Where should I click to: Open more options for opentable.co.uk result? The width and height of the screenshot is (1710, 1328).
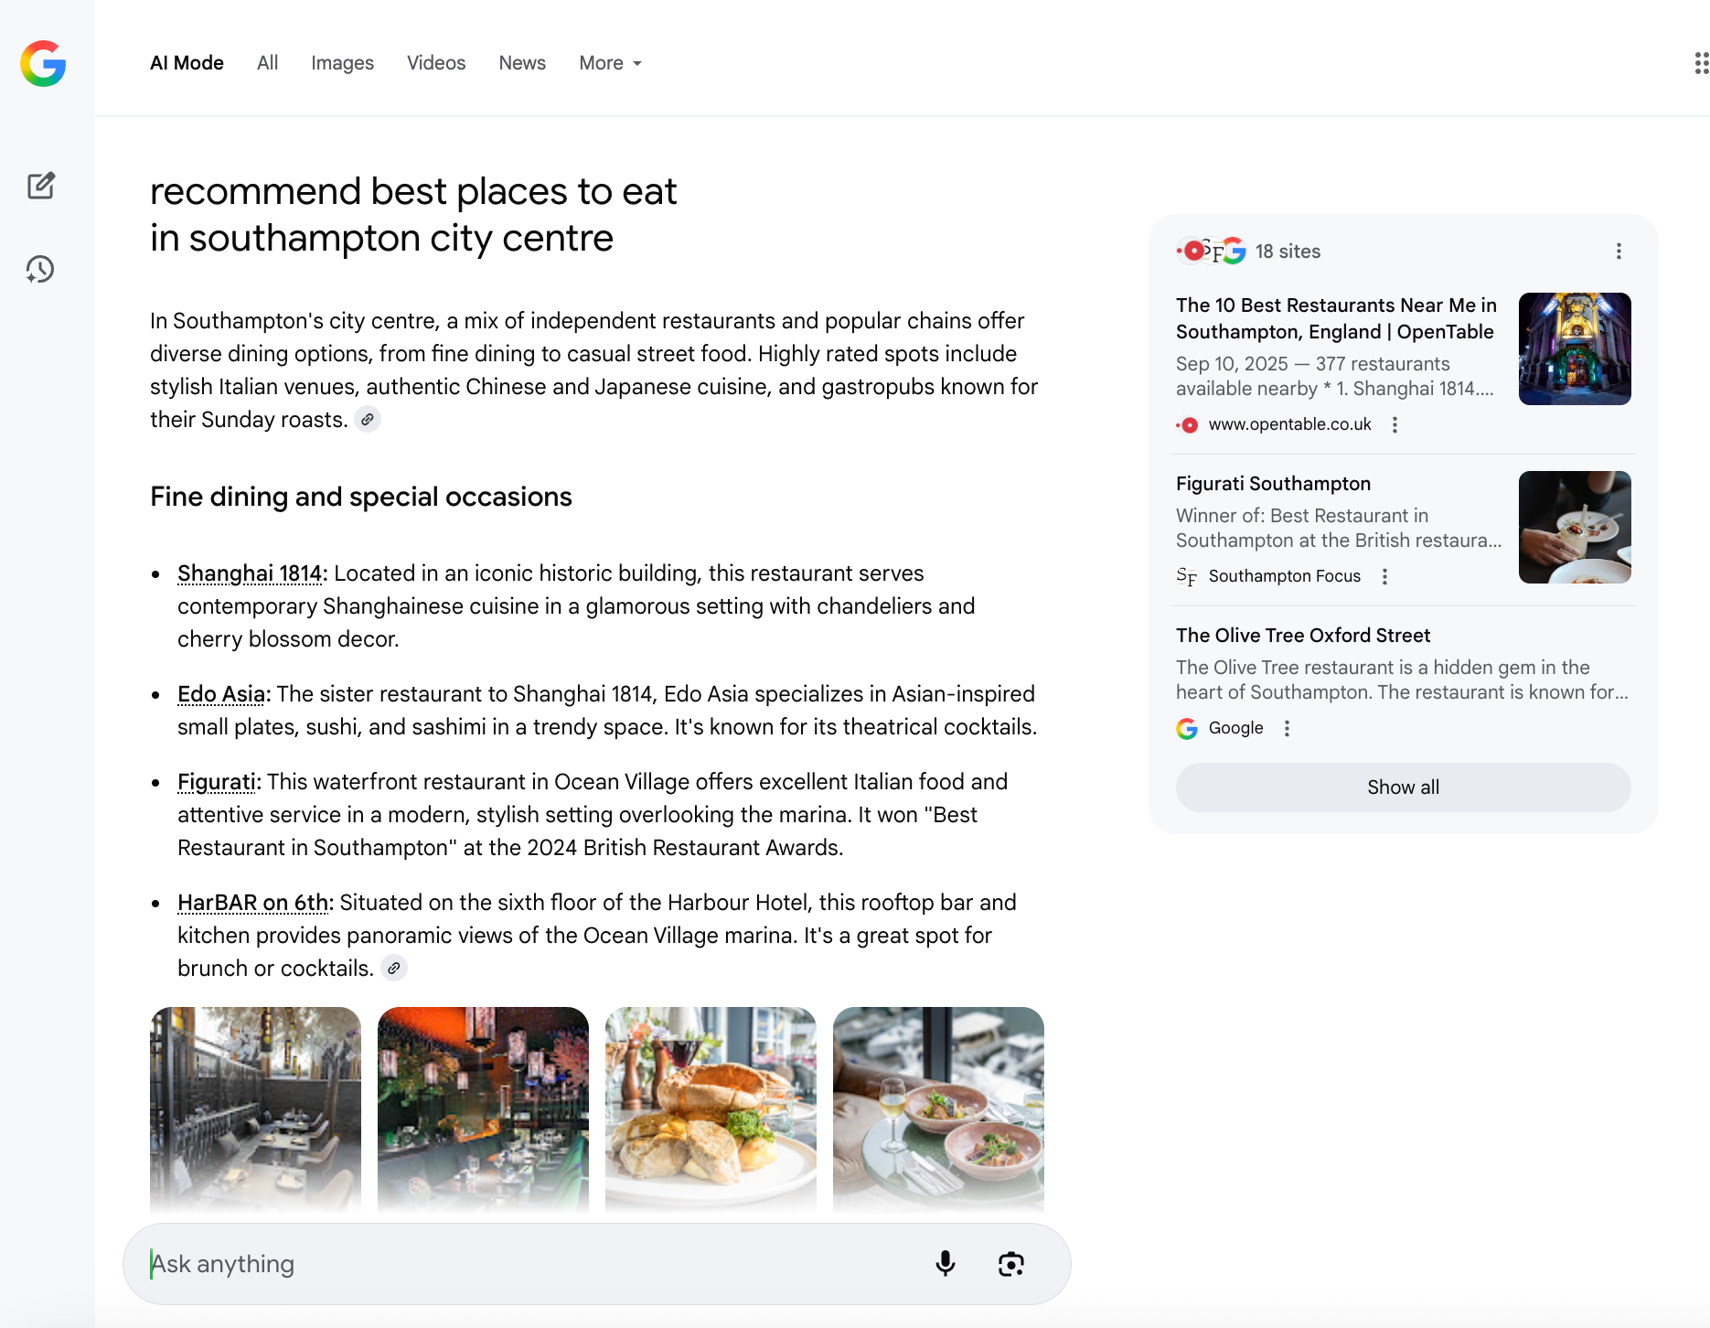point(1395,424)
